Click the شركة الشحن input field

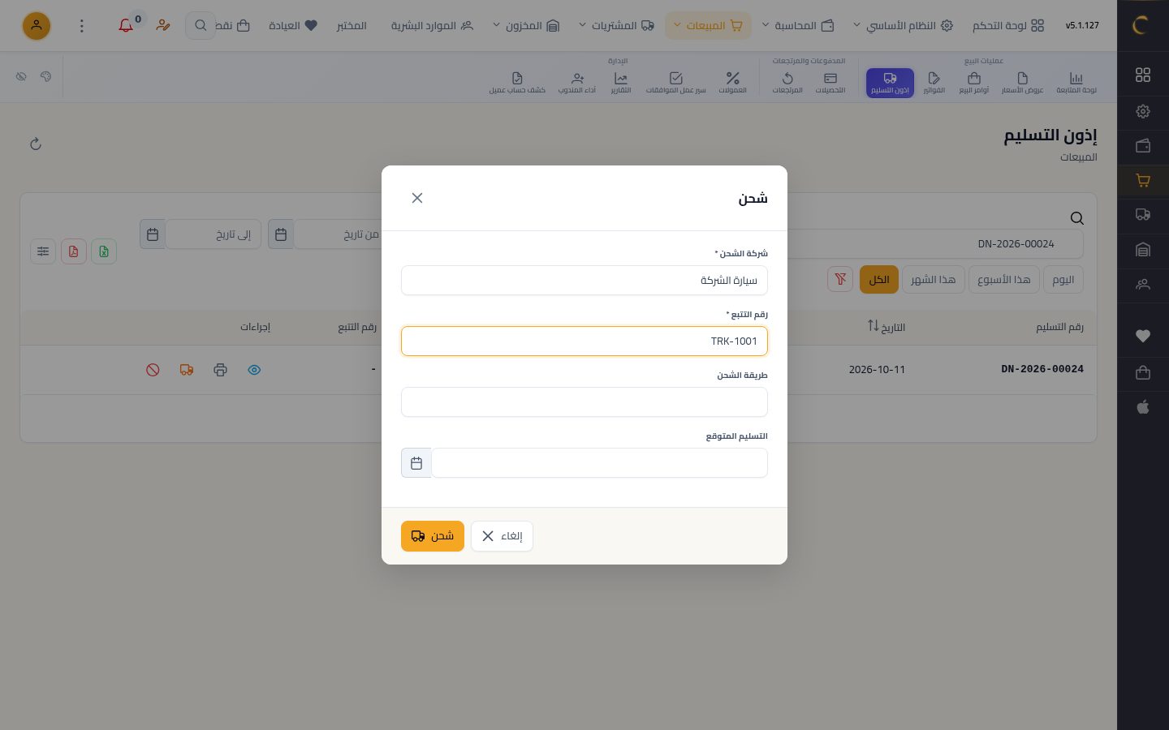click(584, 281)
